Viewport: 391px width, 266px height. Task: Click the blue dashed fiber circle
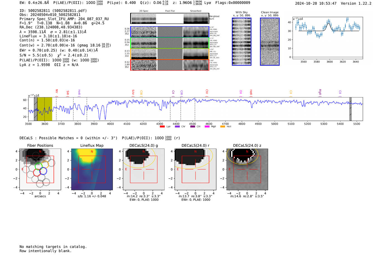pos(43,171)
